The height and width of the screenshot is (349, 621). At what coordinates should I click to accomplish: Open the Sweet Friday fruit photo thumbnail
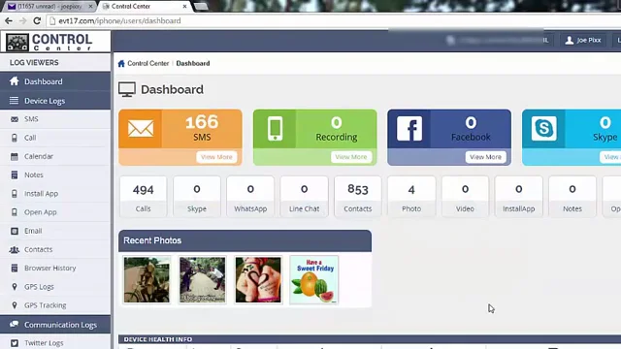314,280
